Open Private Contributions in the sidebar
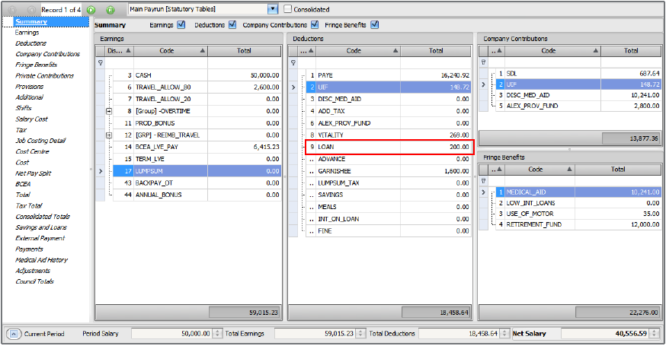 [45, 76]
